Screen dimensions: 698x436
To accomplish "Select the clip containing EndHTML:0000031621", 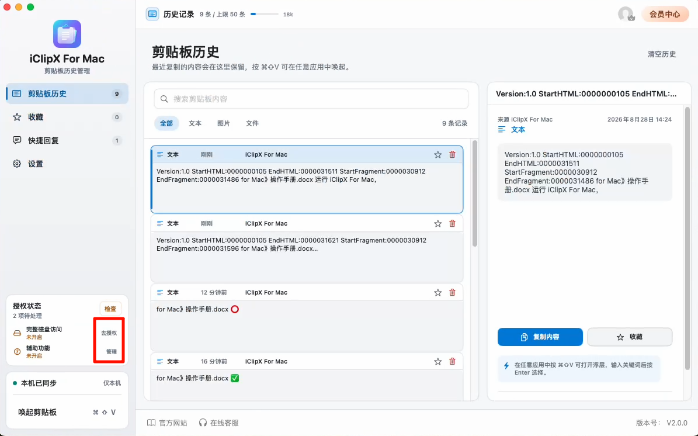I will (x=307, y=248).
